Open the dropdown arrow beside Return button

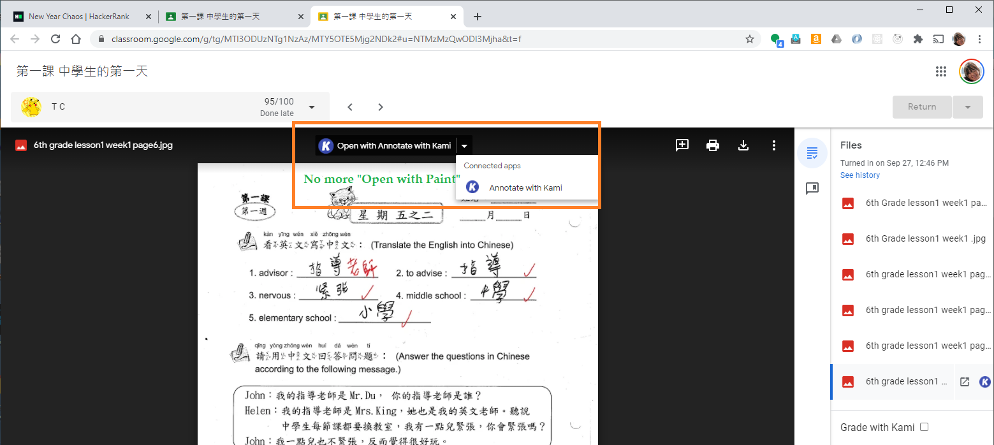tap(968, 107)
